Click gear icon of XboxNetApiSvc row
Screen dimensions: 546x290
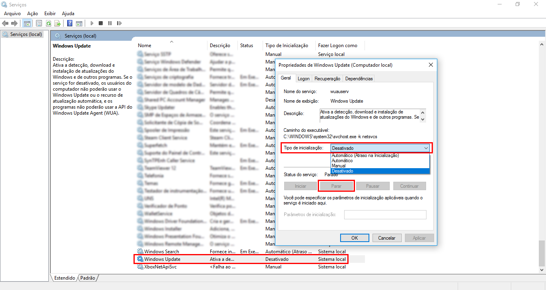(140, 266)
